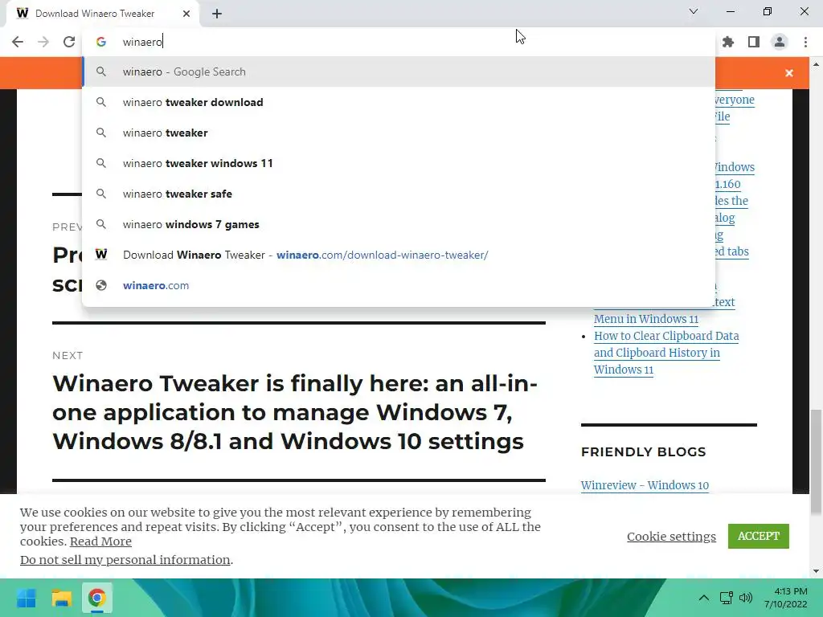Click the 'Read More' cookie link

click(100, 541)
